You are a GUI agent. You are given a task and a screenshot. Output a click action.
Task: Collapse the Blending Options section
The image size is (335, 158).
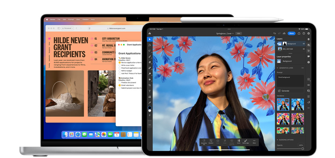[277, 139]
